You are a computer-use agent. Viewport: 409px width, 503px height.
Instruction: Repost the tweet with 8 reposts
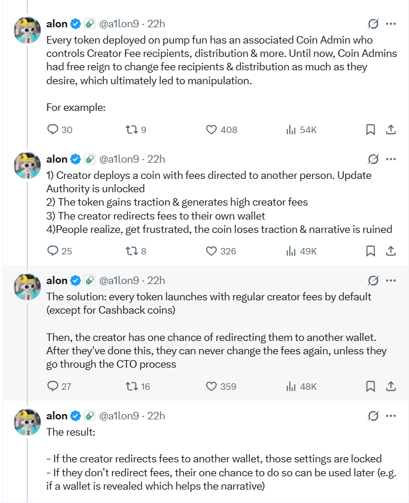coord(131,251)
